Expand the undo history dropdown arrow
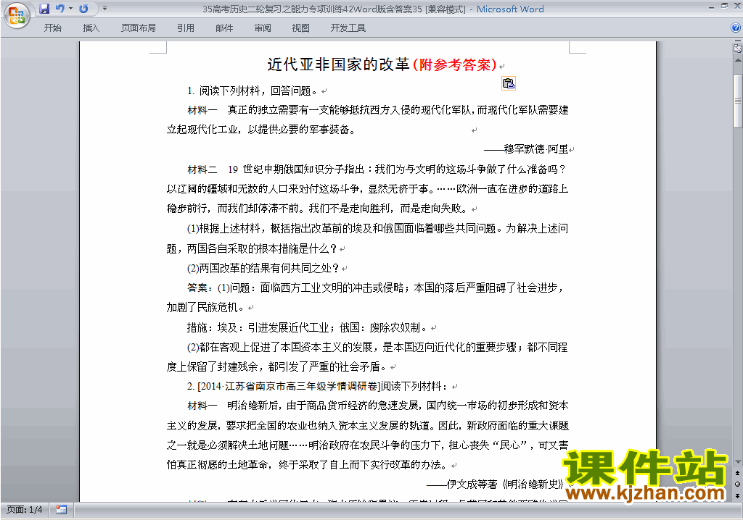 tap(70, 9)
